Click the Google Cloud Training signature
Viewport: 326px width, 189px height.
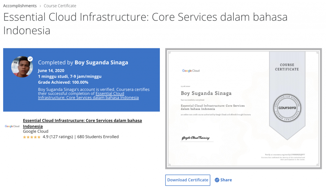click(196, 138)
